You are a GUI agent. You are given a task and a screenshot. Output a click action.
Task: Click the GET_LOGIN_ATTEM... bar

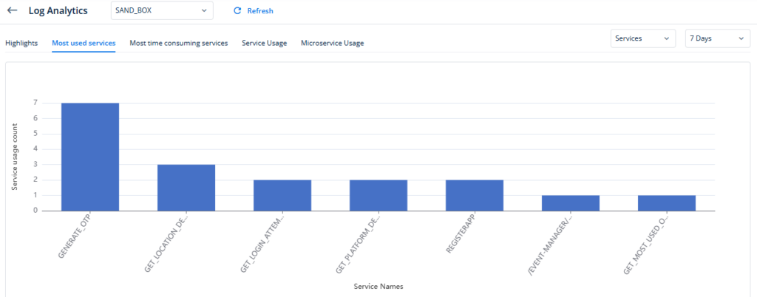pyautogui.click(x=282, y=195)
